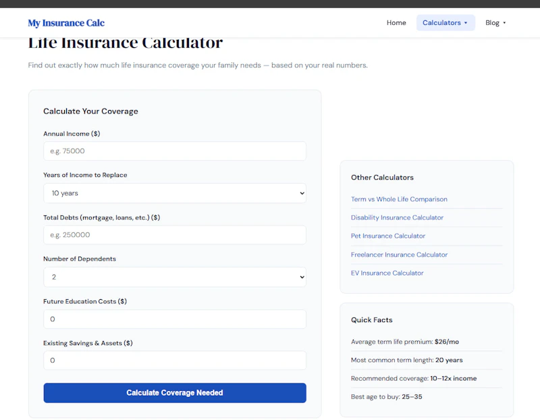Click the "Years of Income to Replace" label

pos(85,175)
